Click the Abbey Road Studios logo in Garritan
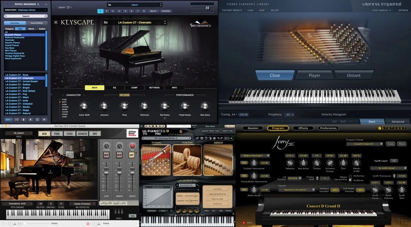This screenshot has height=227, width=411. tap(132, 133)
